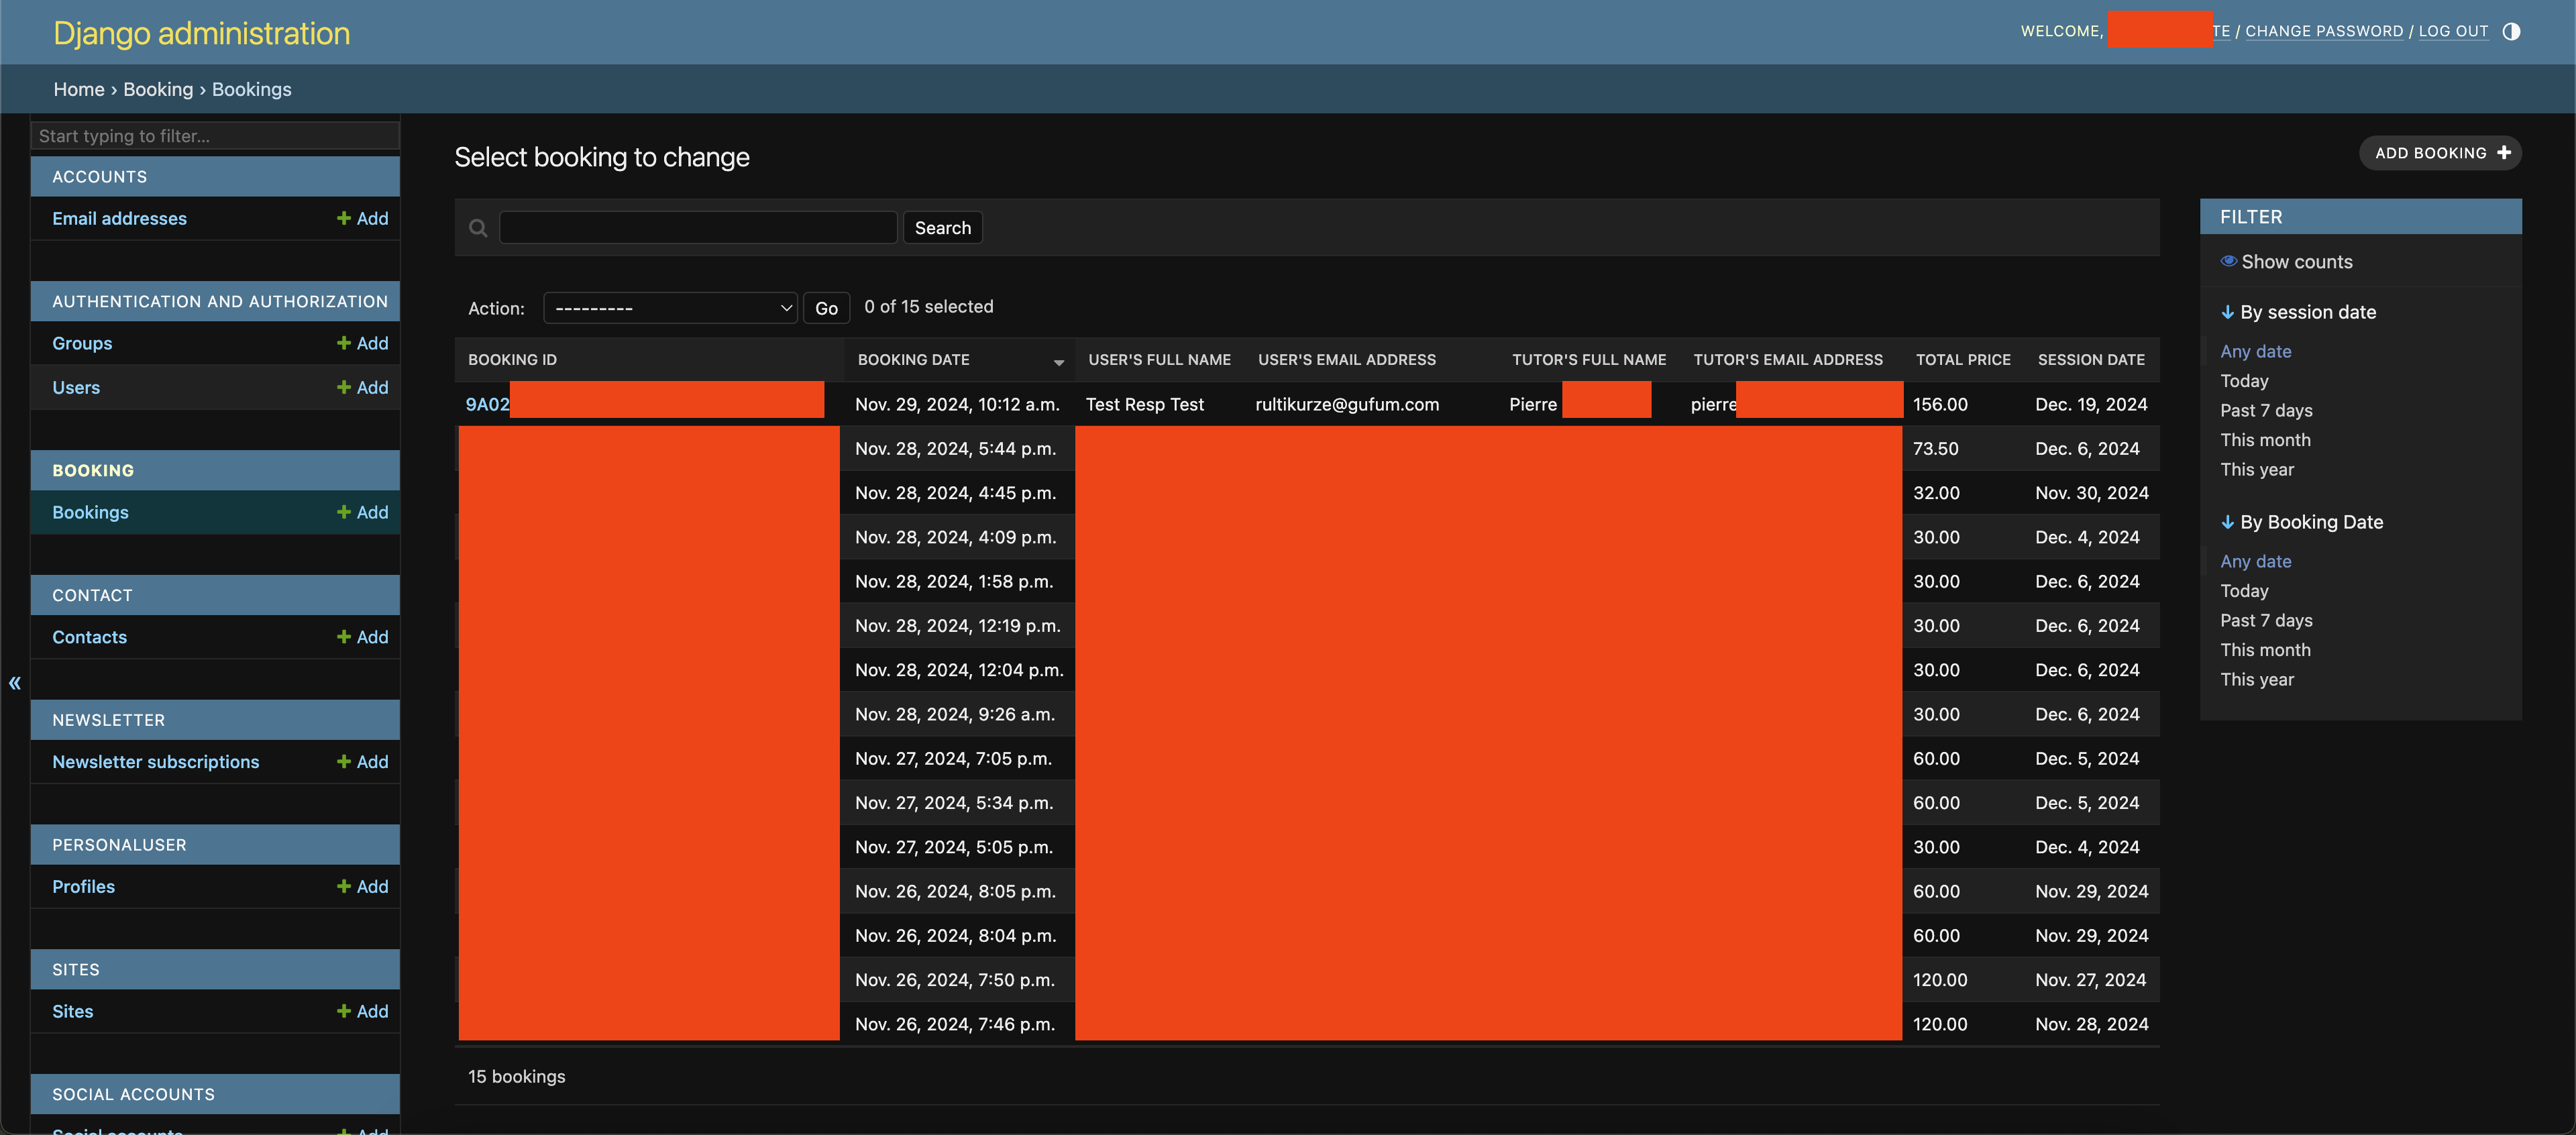Screen dimensions: 2576x1135
Task: Click the sort arrow in Booking Date header
Action: point(1059,362)
